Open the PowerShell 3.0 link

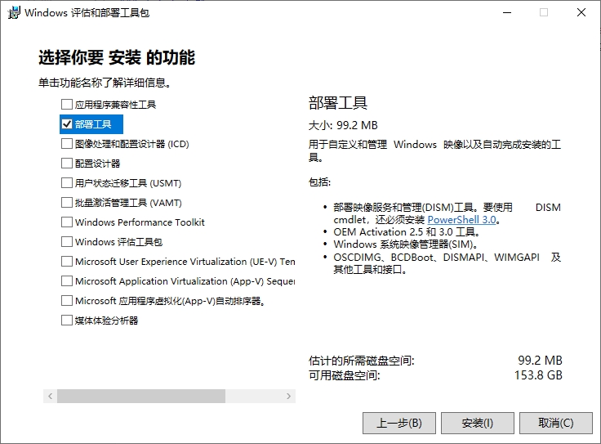click(461, 219)
